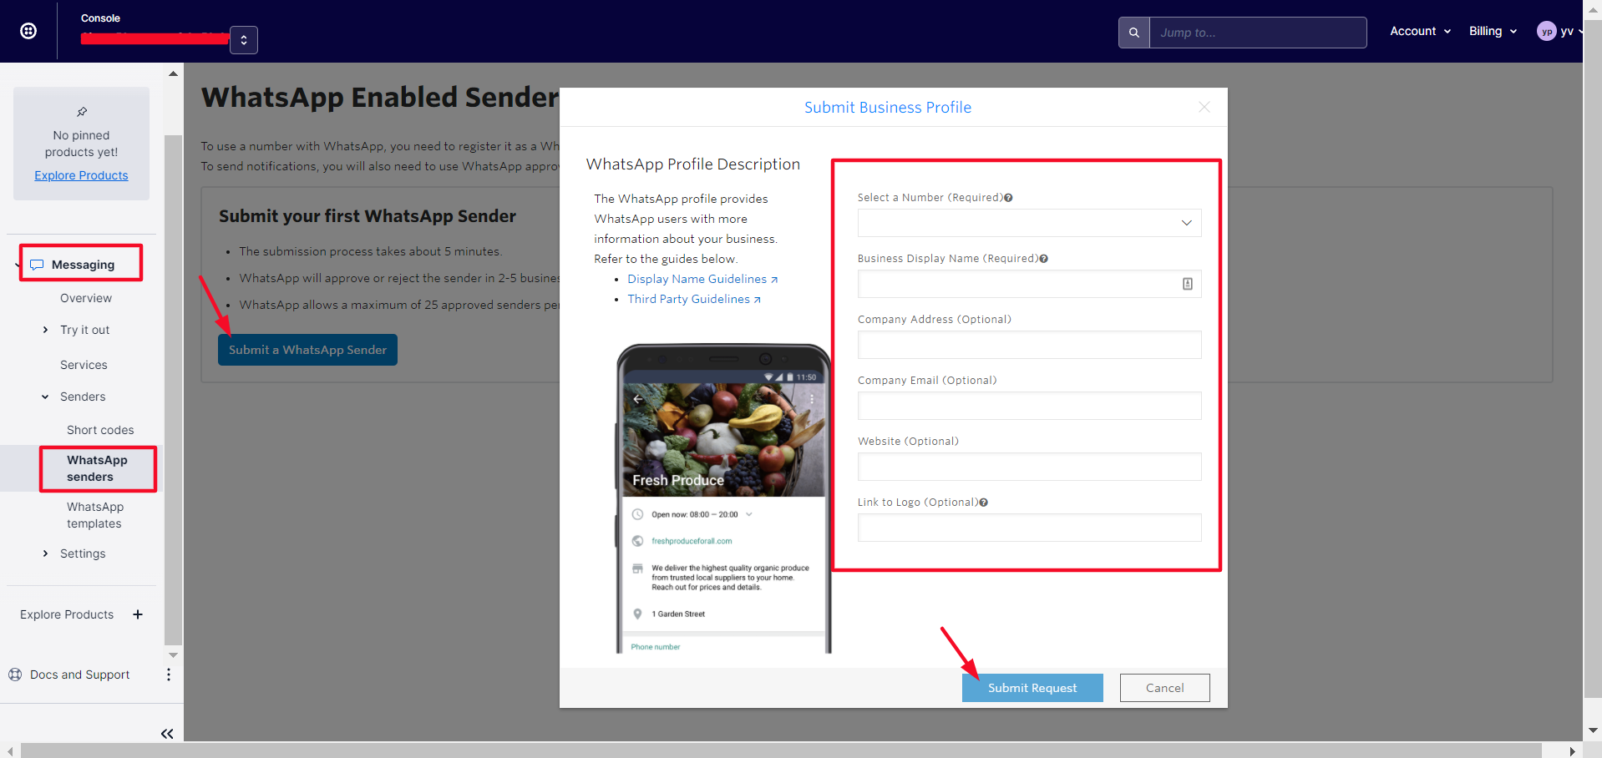Click the phone preview image
1602x758 pixels.
coord(723,498)
